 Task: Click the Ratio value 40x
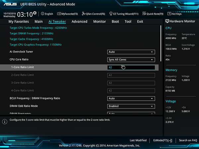pos(167,59)
